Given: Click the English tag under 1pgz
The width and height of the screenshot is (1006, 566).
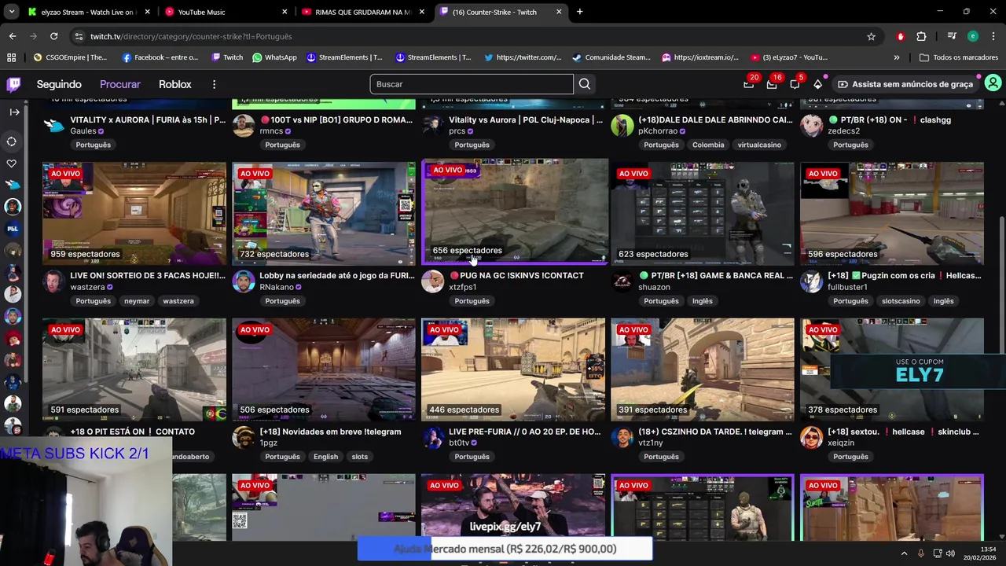Looking at the screenshot, I should (x=325, y=457).
